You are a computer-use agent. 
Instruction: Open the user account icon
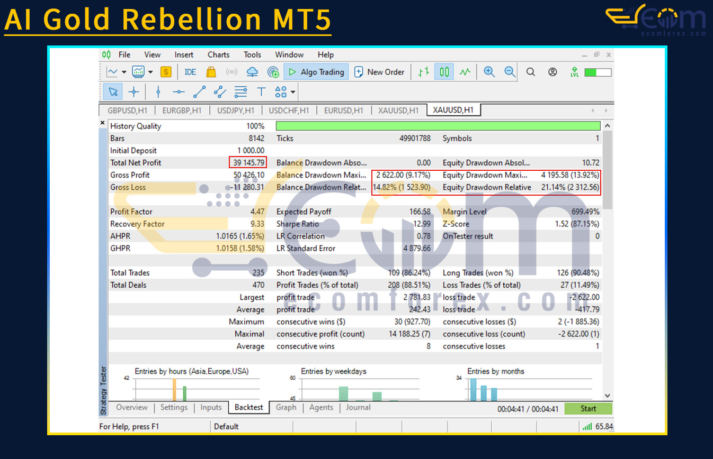coord(552,72)
